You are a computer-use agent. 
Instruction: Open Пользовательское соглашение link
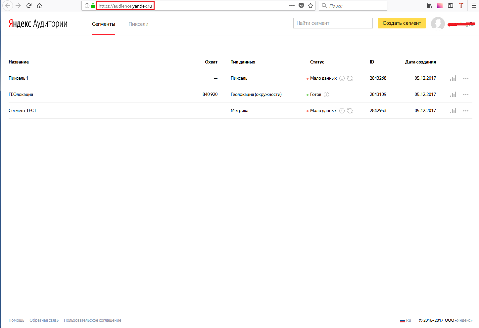93,320
